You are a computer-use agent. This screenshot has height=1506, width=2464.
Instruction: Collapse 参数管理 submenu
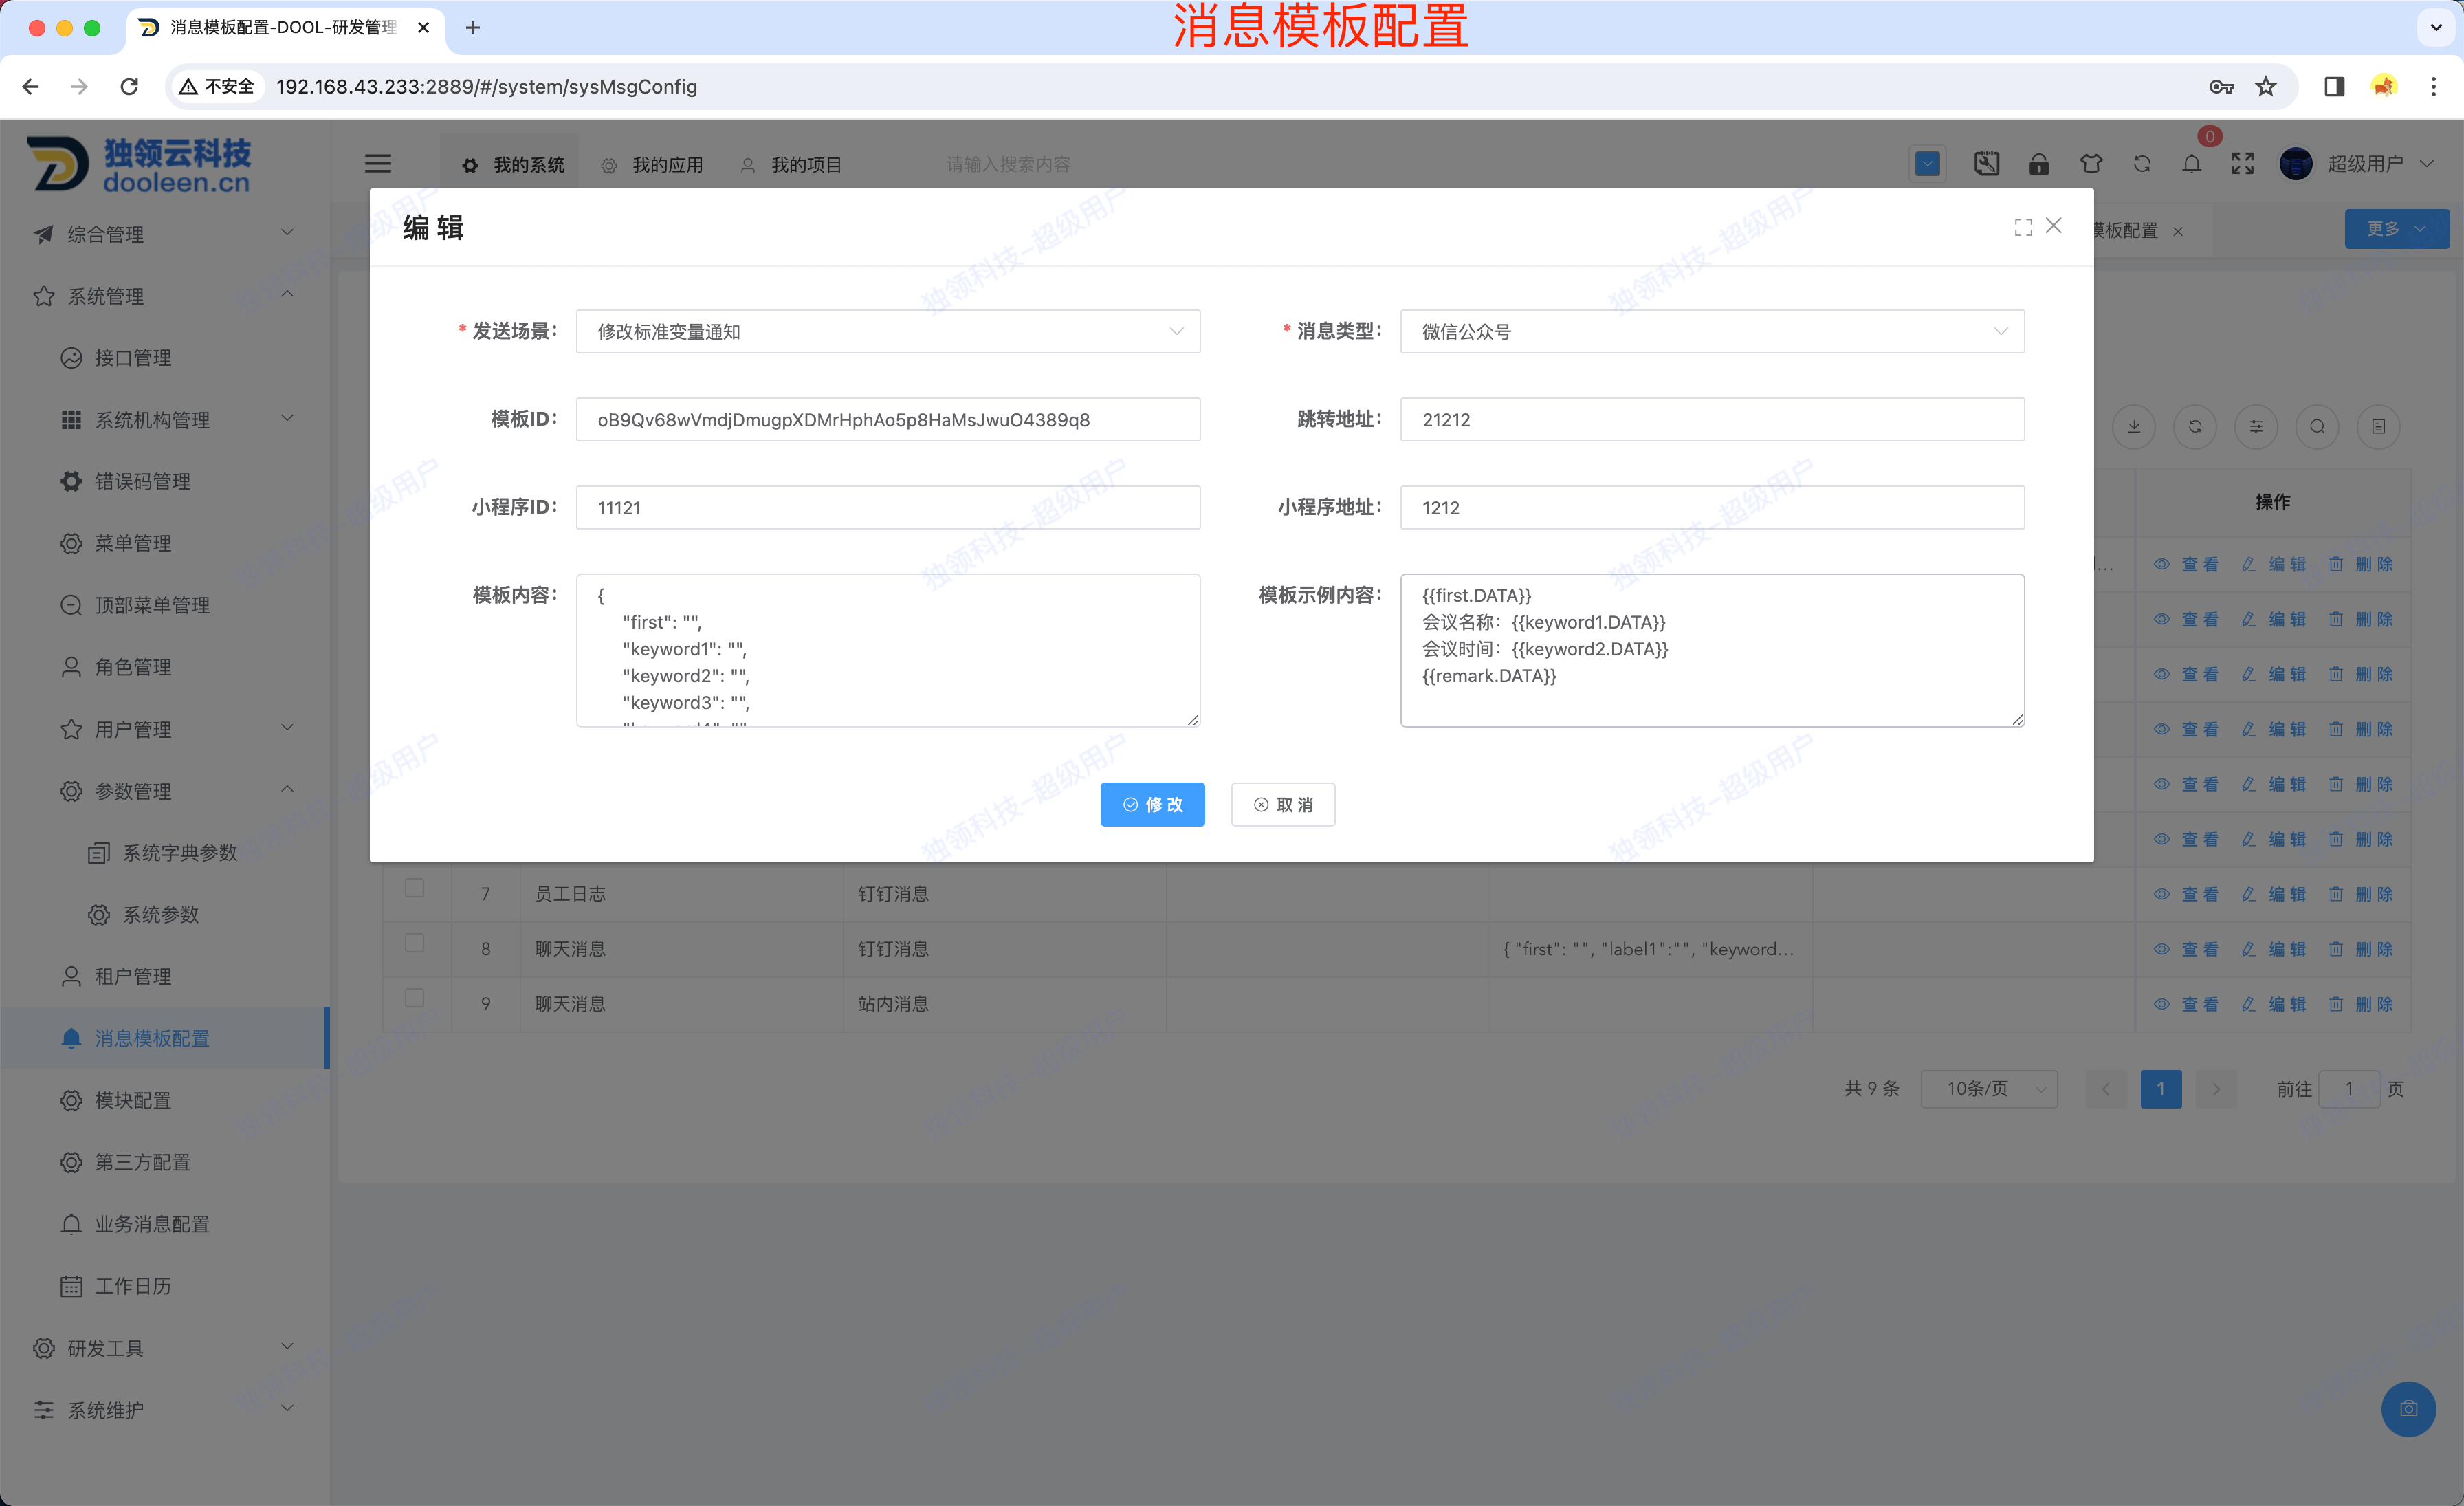click(x=165, y=791)
